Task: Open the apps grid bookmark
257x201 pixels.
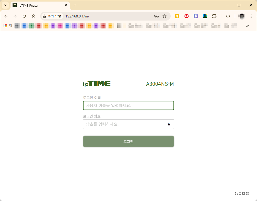Action: coord(5,25)
